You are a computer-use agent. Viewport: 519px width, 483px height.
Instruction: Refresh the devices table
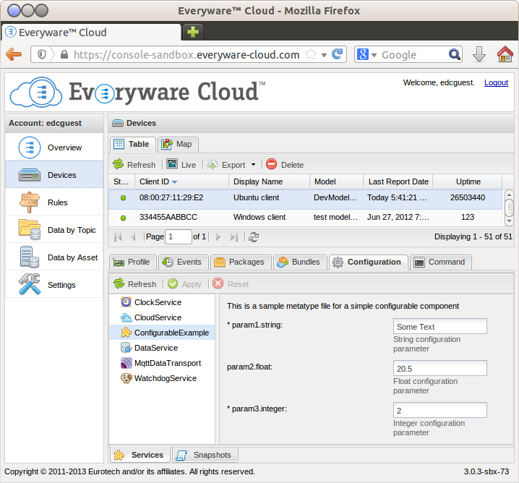pyautogui.click(x=134, y=165)
